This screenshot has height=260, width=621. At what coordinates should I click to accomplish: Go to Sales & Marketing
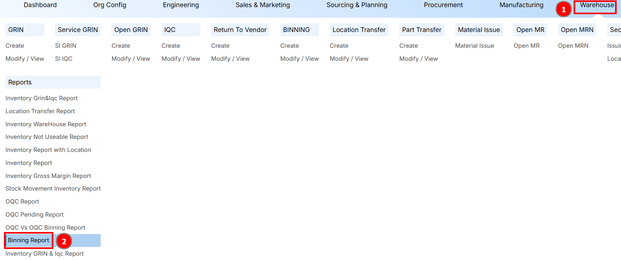[262, 5]
